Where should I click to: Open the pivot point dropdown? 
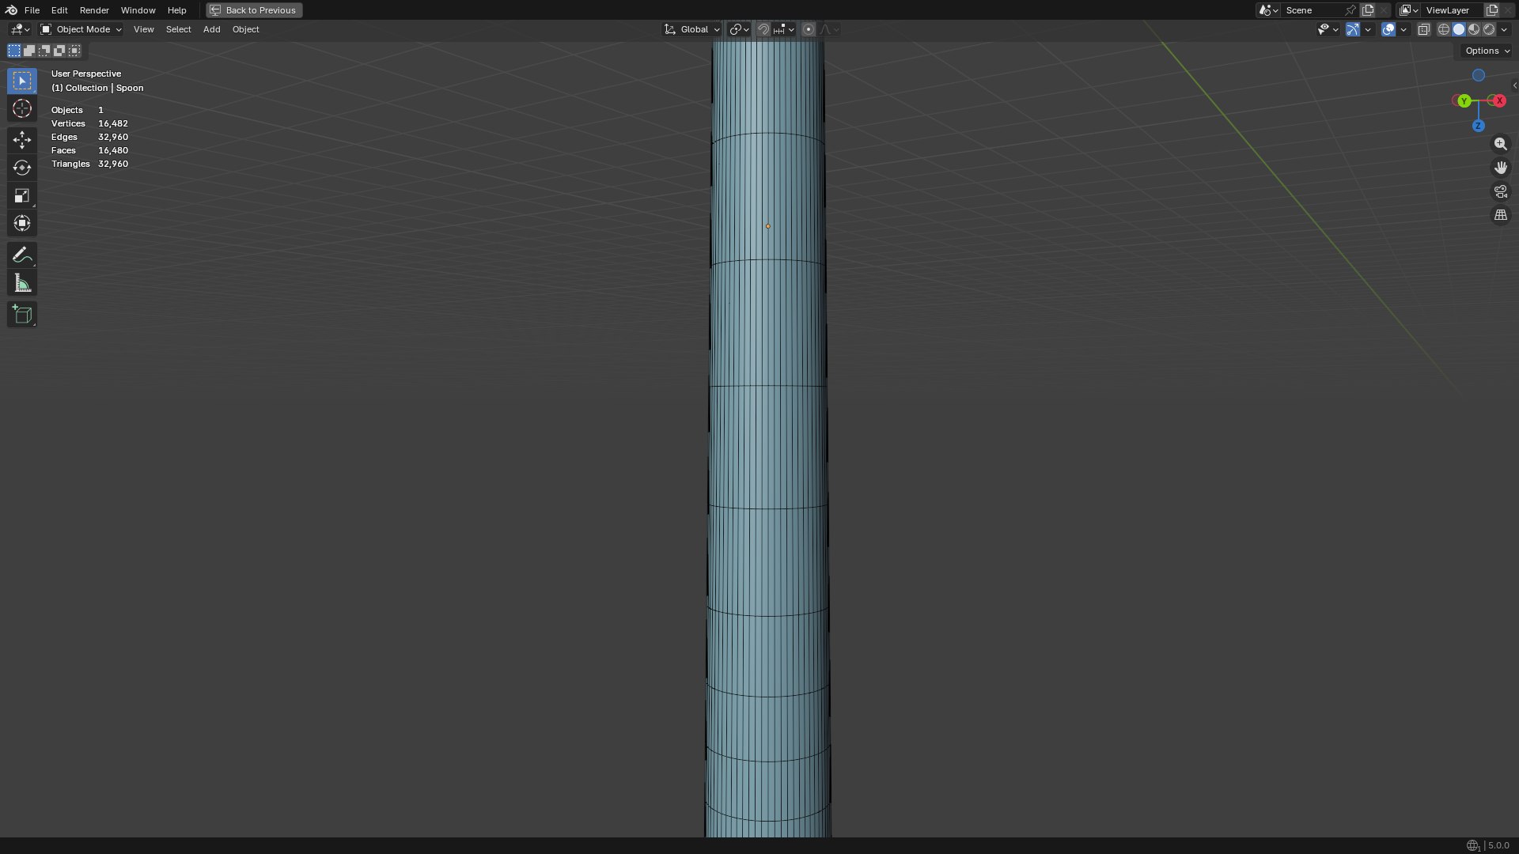740,29
